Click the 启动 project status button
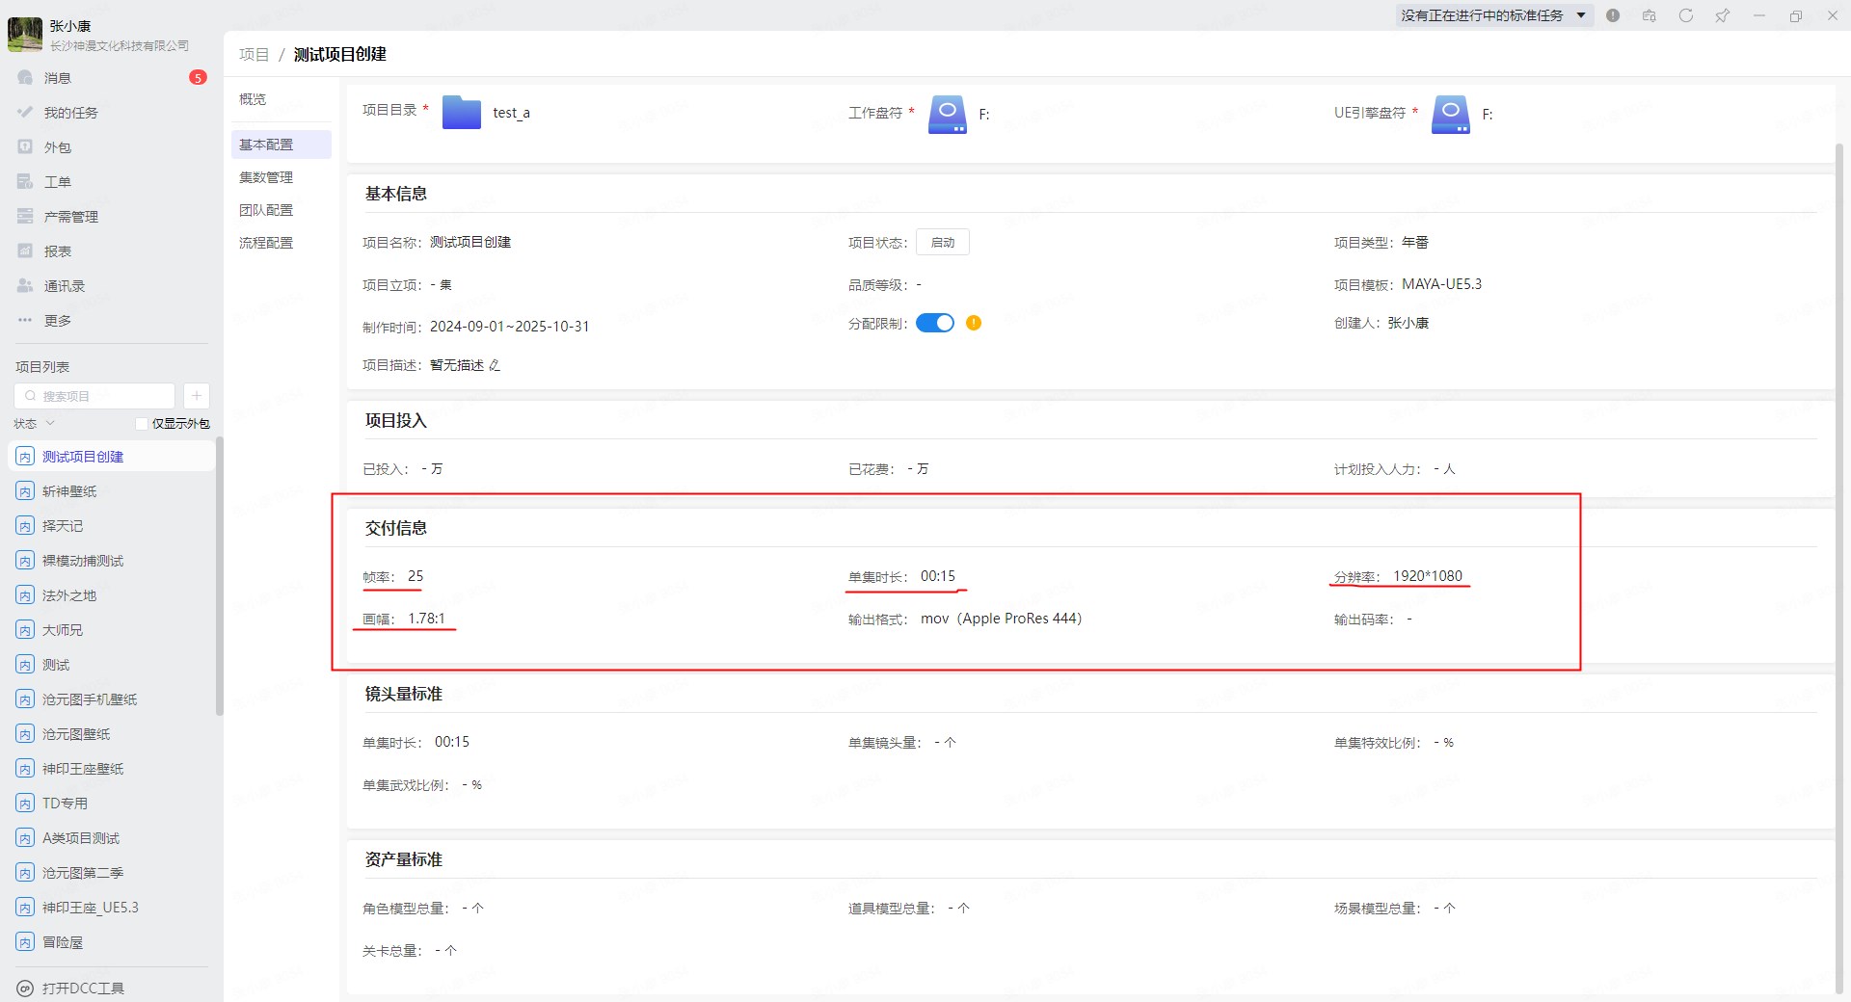This screenshot has height=1002, width=1851. [x=942, y=243]
